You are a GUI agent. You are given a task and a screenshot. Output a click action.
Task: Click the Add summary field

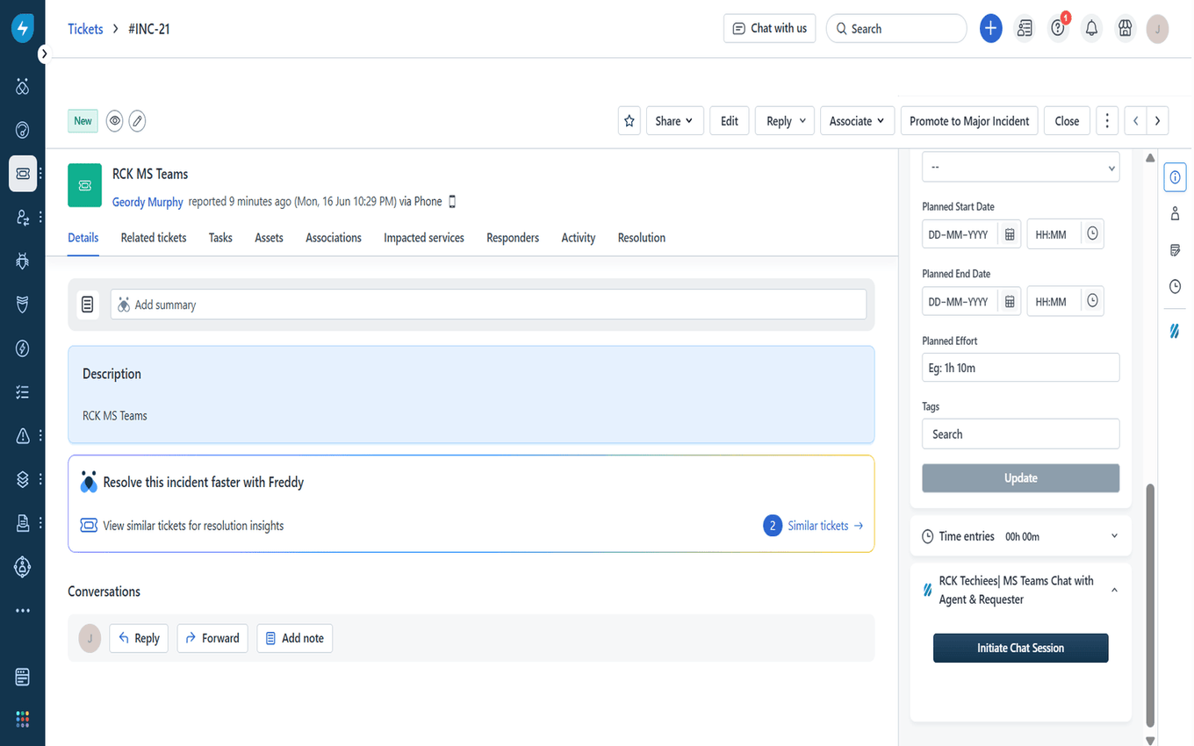point(488,305)
